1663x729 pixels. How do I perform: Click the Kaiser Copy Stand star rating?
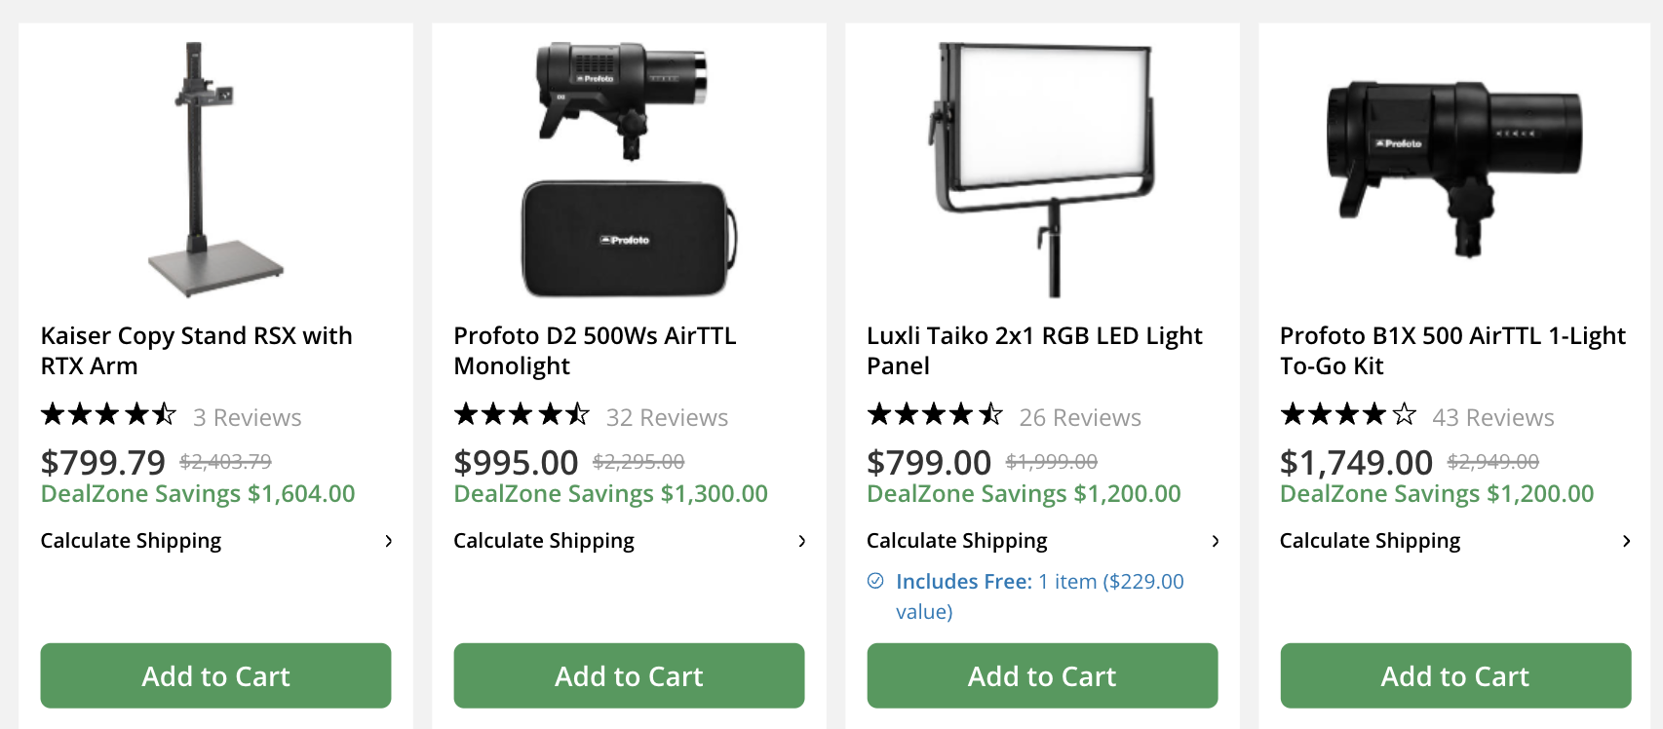click(108, 415)
